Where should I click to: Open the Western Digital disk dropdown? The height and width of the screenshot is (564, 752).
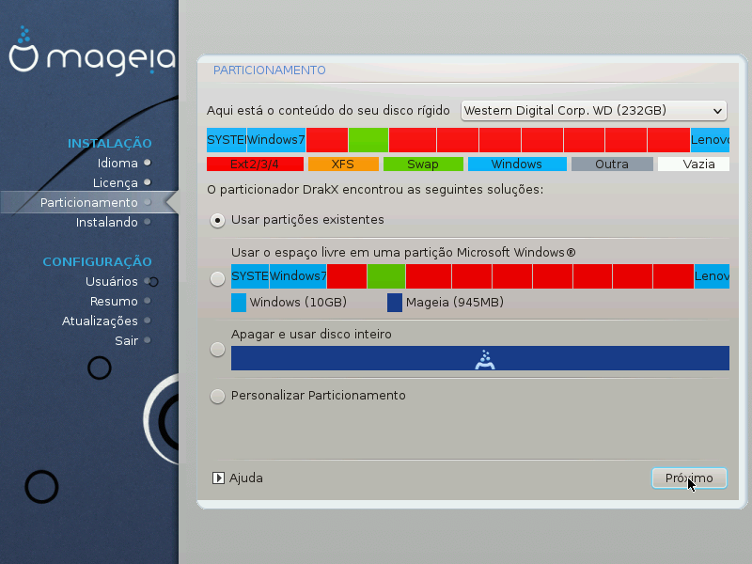click(594, 111)
